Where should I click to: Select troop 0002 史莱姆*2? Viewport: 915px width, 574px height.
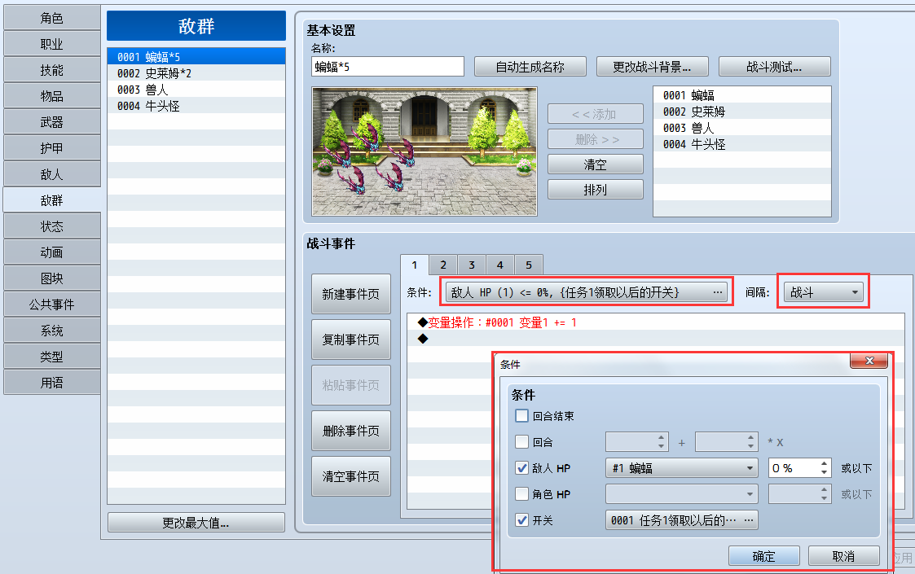(x=196, y=73)
